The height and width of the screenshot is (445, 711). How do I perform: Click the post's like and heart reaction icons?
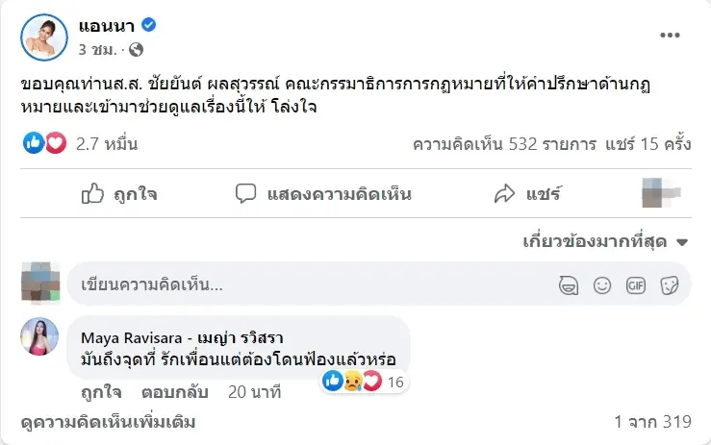(43, 144)
